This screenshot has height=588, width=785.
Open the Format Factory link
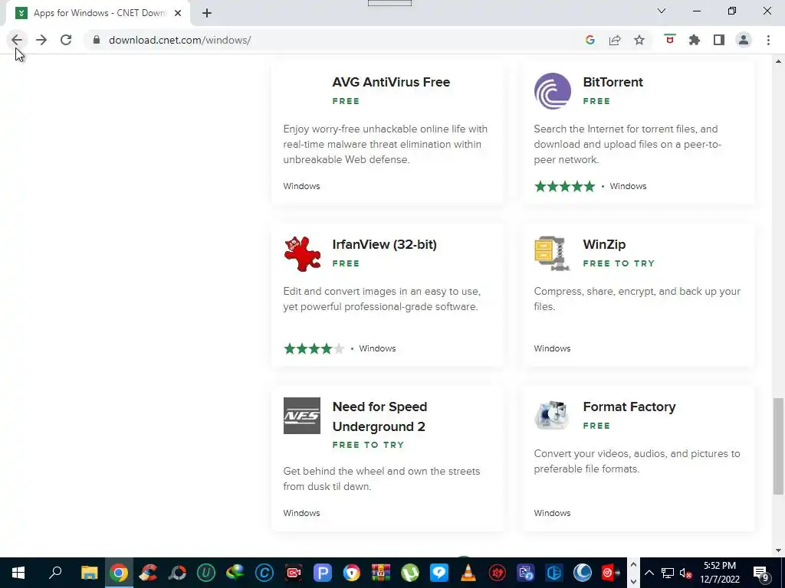pyautogui.click(x=629, y=407)
